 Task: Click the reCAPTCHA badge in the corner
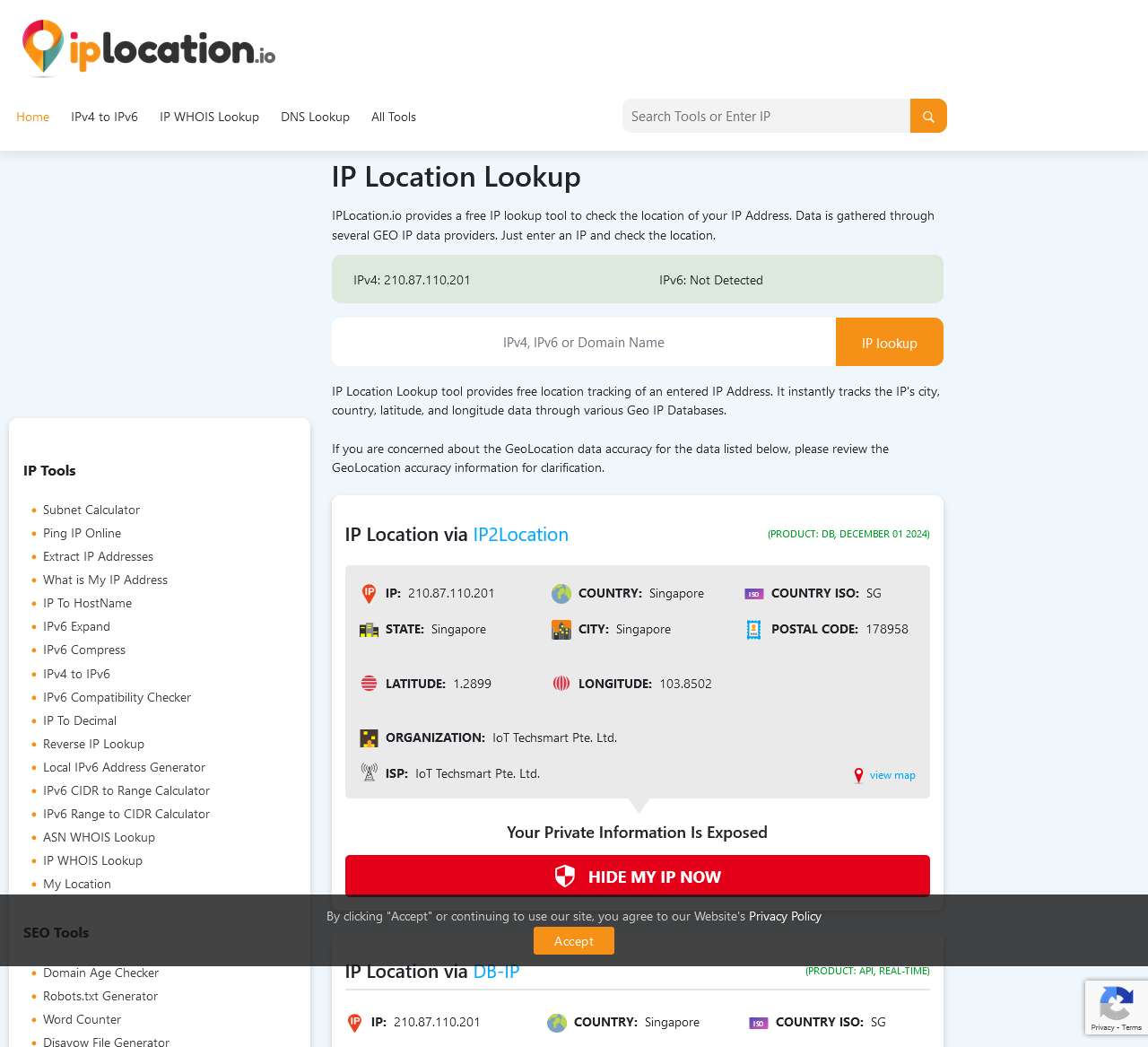pyautogui.click(x=1116, y=1007)
